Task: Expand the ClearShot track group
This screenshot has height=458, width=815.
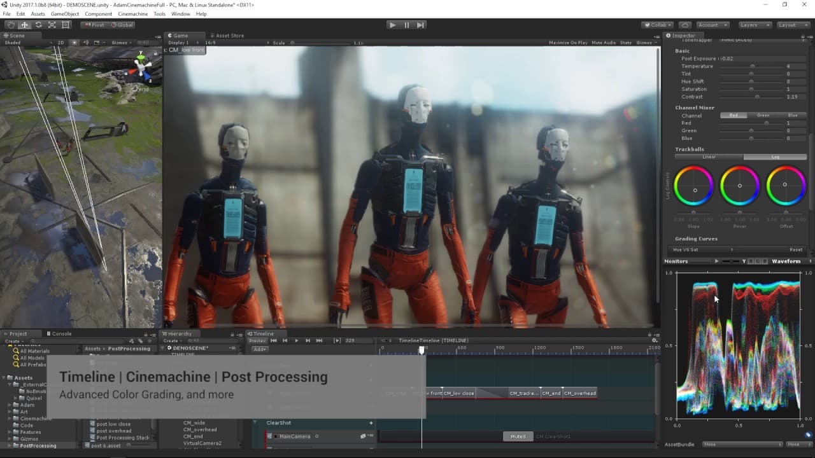Action: coord(256,422)
